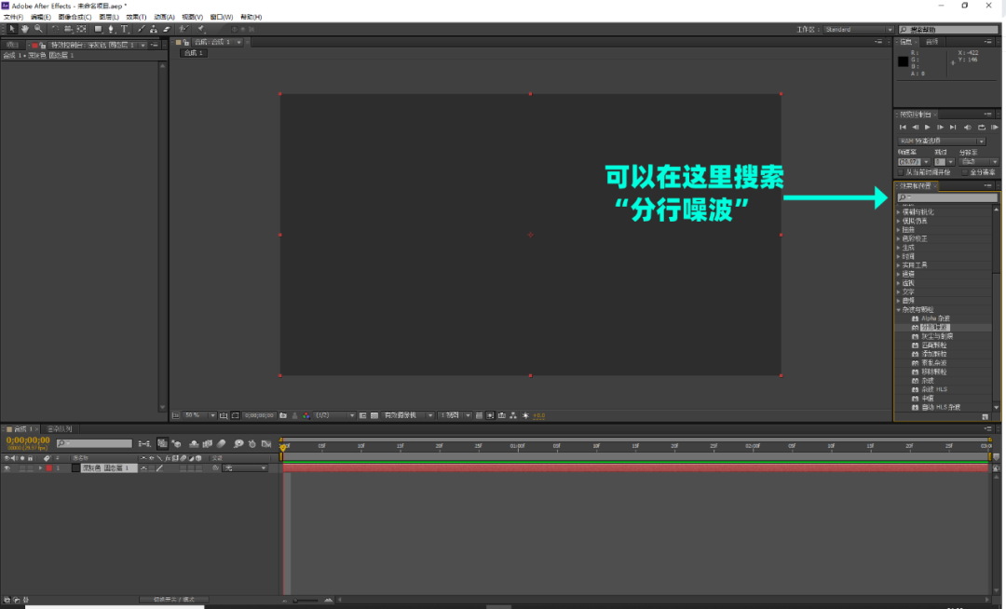
Task: Toggle transparency grid button in viewer
Action: [374, 415]
